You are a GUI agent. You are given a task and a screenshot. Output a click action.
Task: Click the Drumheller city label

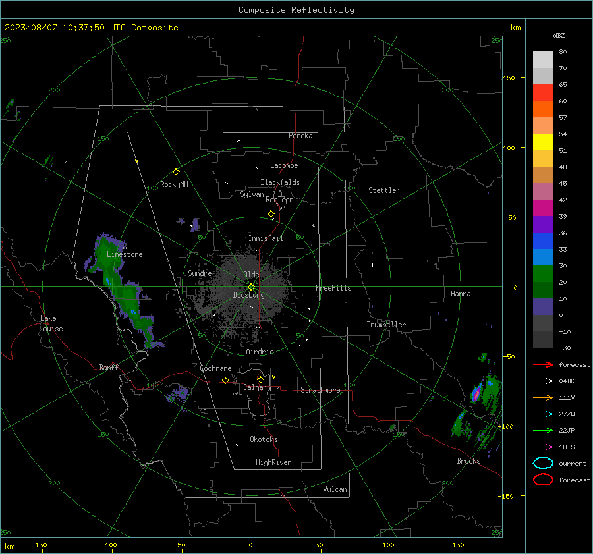386,325
